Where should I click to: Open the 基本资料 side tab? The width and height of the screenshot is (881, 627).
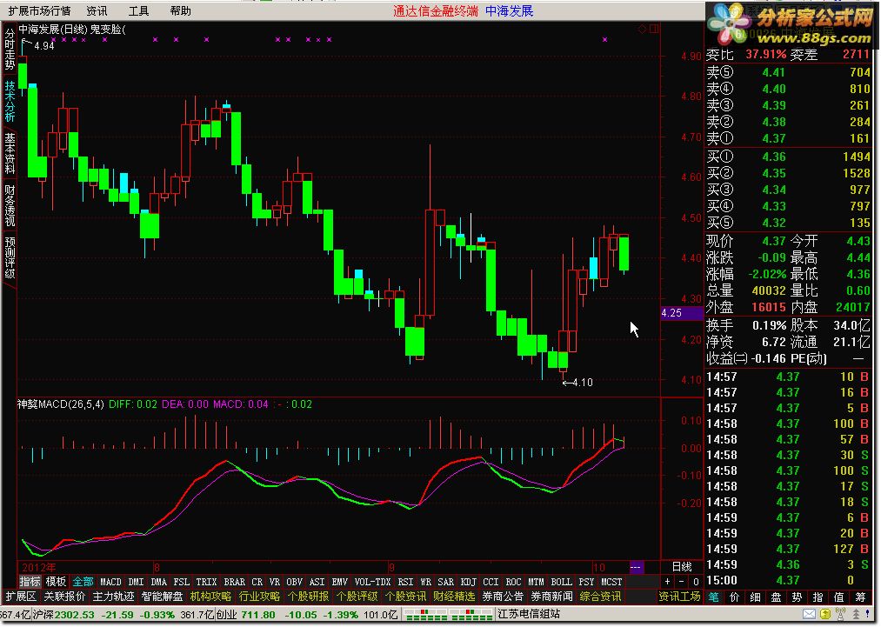click(10, 153)
